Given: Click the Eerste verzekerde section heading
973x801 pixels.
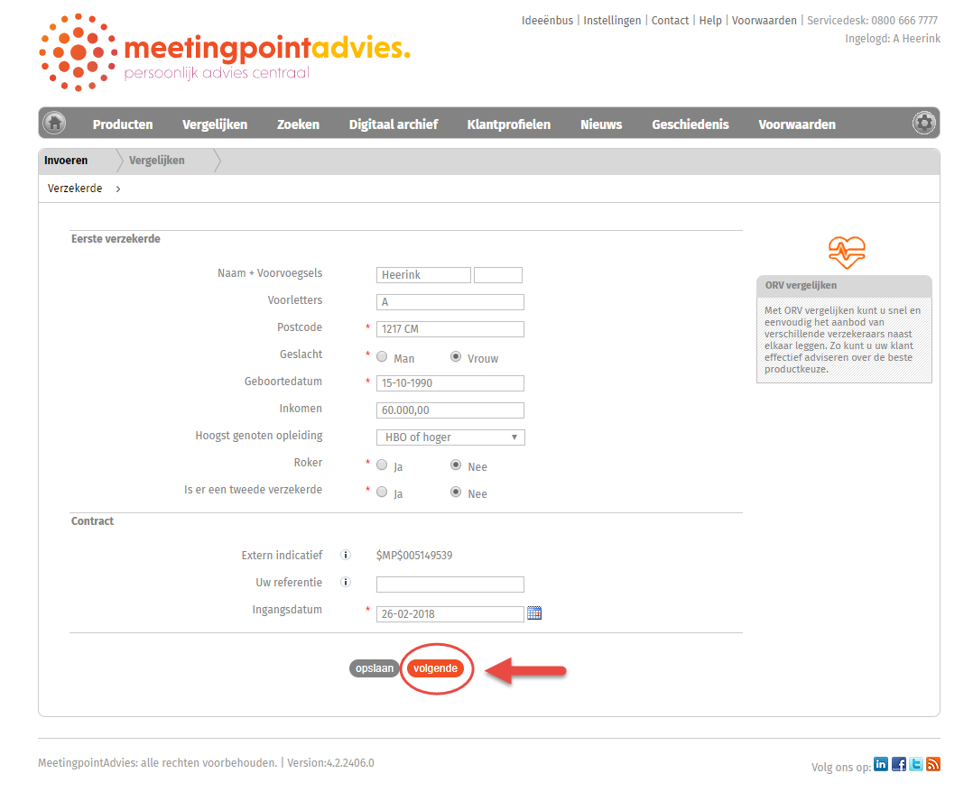Looking at the screenshot, I should [116, 239].
